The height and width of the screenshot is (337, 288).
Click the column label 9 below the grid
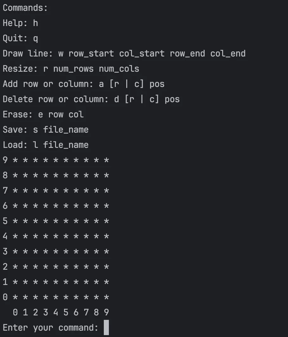[106, 313]
